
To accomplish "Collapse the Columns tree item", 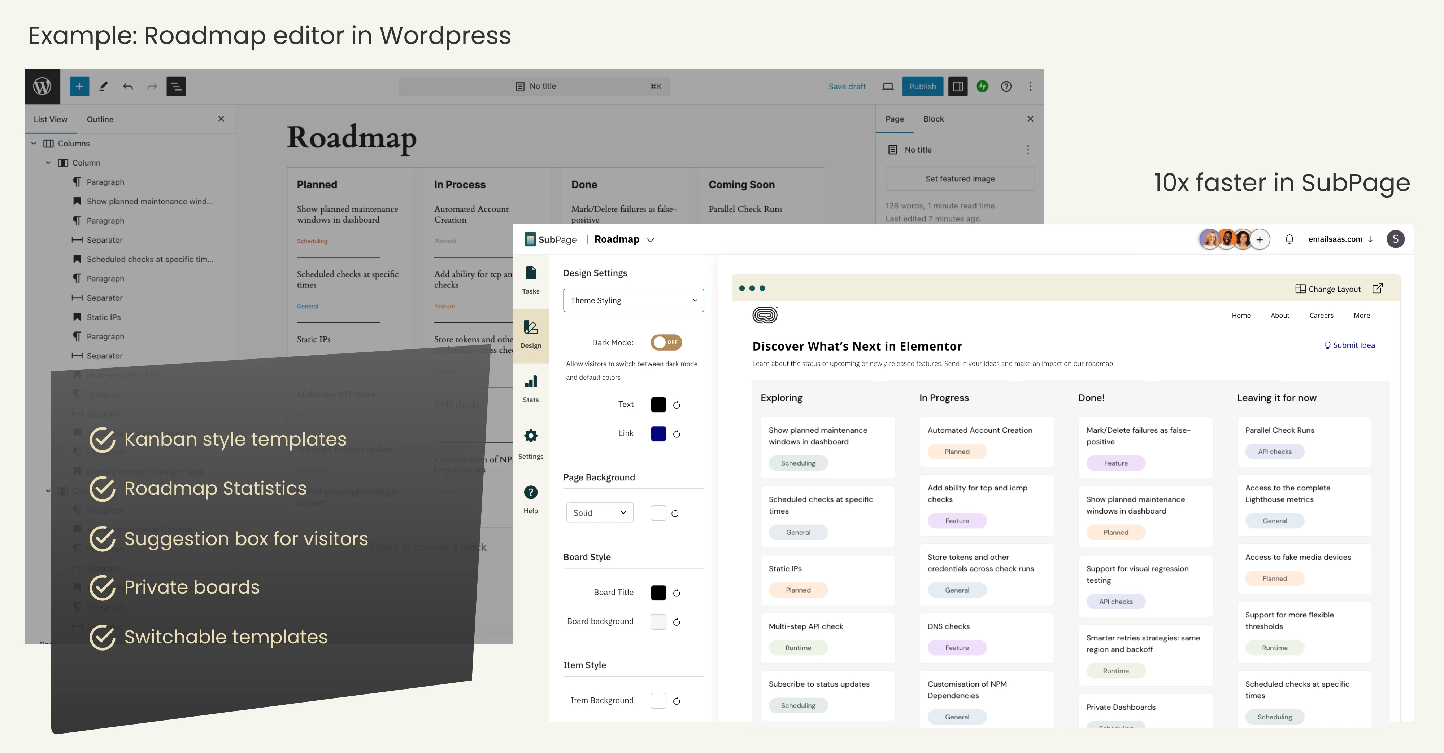I will [x=34, y=143].
